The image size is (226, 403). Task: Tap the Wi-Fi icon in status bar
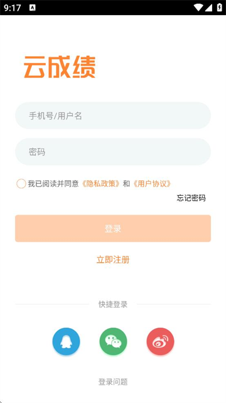pyautogui.click(x=198, y=8)
